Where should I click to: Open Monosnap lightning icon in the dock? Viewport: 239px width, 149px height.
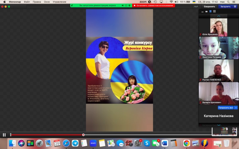click(x=205, y=143)
